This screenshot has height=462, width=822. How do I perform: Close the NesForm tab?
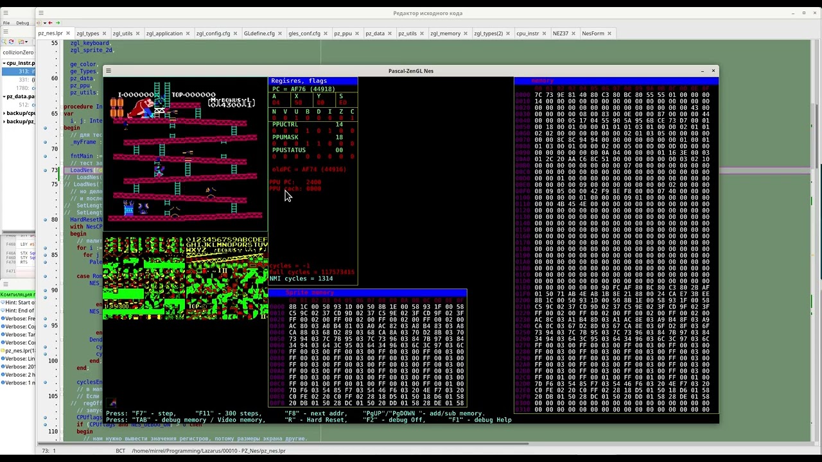tap(609, 33)
